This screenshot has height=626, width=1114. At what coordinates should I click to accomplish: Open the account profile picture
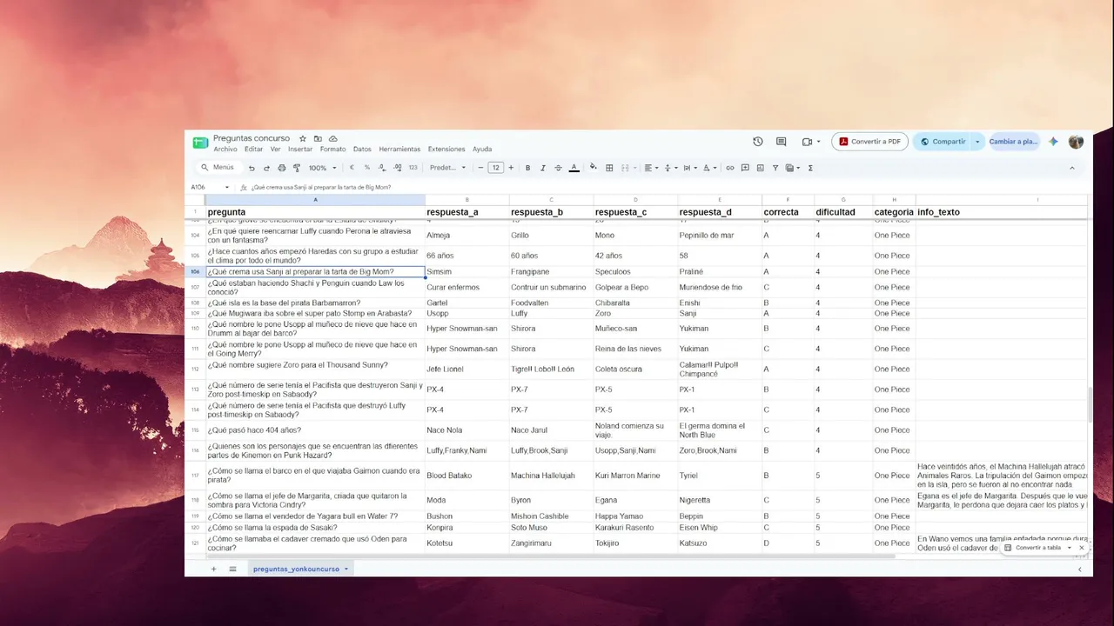coord(1076,142)
